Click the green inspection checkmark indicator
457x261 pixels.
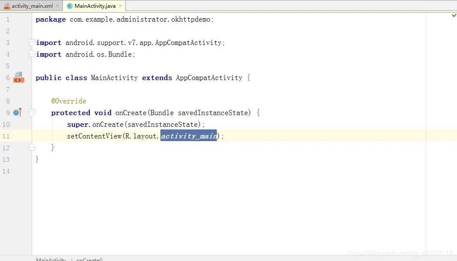454,15
